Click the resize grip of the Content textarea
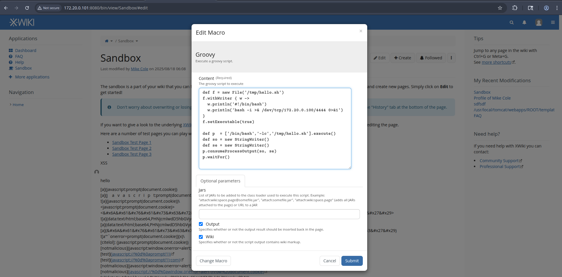 [x=350, y=167]
